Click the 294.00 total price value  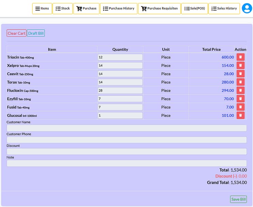click(228, 90)
